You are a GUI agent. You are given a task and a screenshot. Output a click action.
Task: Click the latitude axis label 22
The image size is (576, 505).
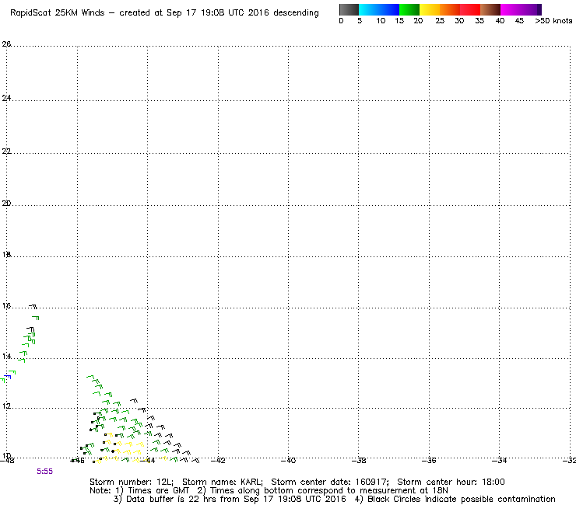coord(6,151)
